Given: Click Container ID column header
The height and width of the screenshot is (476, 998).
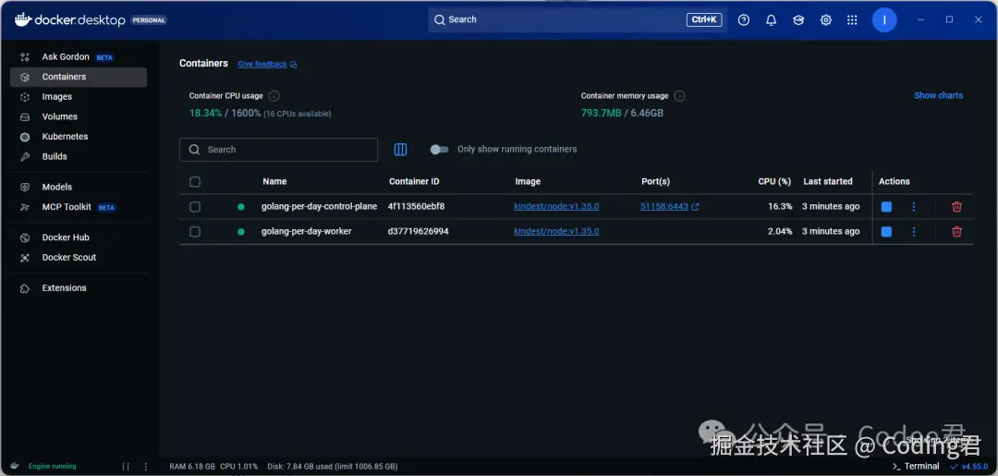Looking at the screenshot, I should (414, 181).
